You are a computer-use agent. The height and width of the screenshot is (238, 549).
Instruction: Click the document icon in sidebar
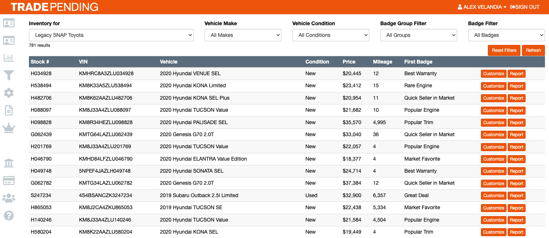(9, 110)
